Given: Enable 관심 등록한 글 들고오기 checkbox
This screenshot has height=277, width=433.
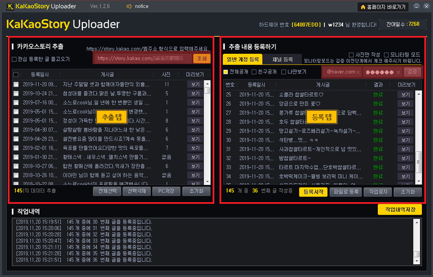Looking at the screenshot, I should coord(14,59).
